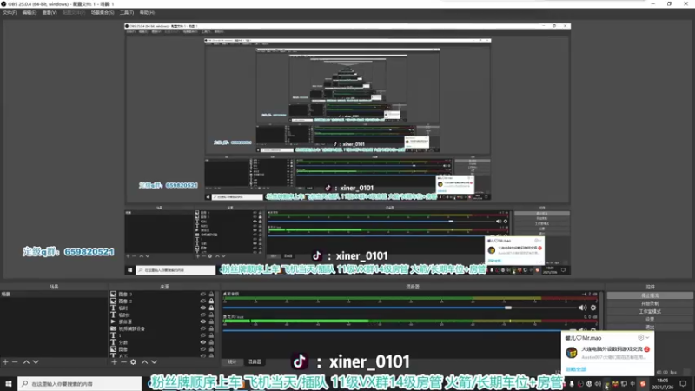Viewport: 695px width, 391px height.
Task: Open the Windows Start menu
Action: 9,384
